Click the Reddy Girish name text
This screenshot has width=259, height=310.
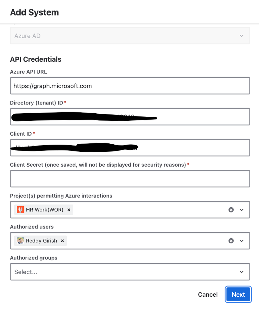point(41,241)
